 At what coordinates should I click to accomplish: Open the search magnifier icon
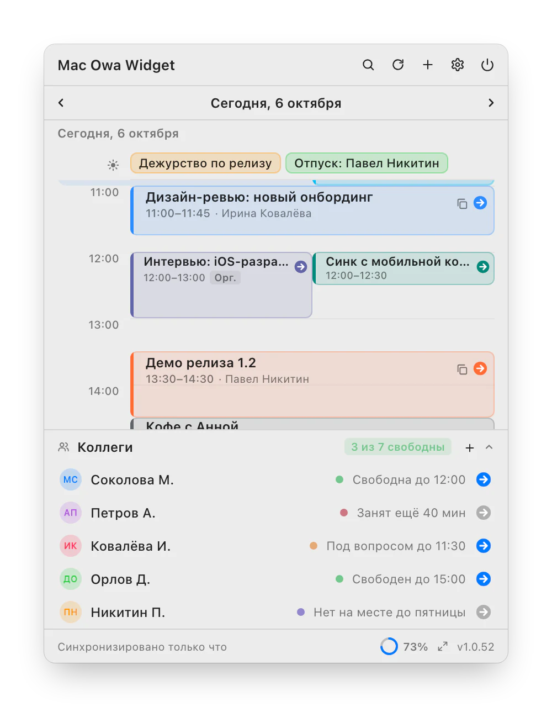click(368, 65)
